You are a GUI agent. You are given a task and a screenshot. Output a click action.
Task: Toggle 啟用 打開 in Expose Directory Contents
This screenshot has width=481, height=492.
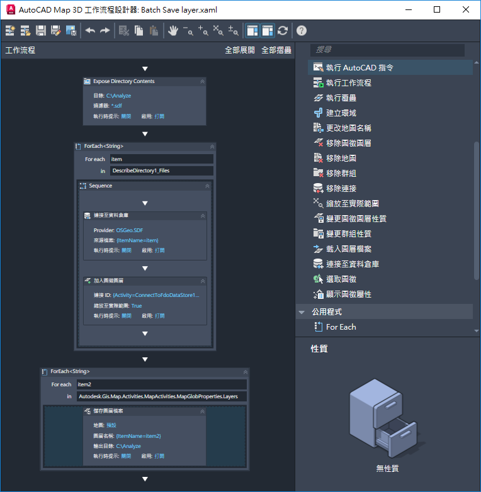coord(159,116)
